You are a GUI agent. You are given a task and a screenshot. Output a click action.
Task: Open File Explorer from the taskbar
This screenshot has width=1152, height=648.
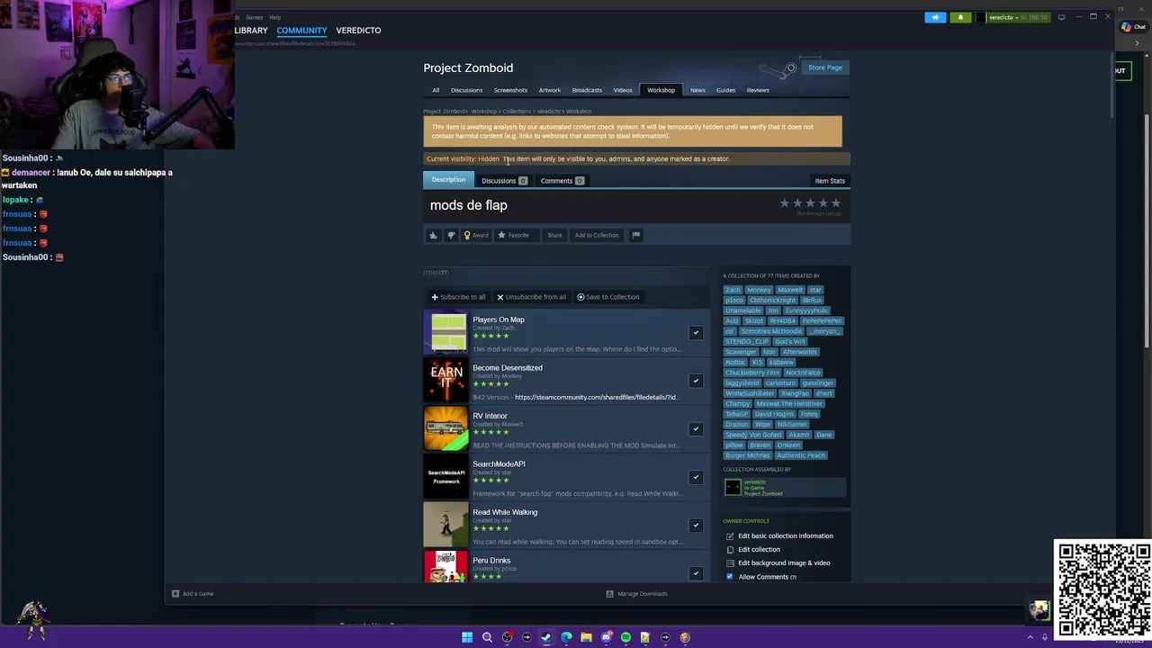click(586, 637)
